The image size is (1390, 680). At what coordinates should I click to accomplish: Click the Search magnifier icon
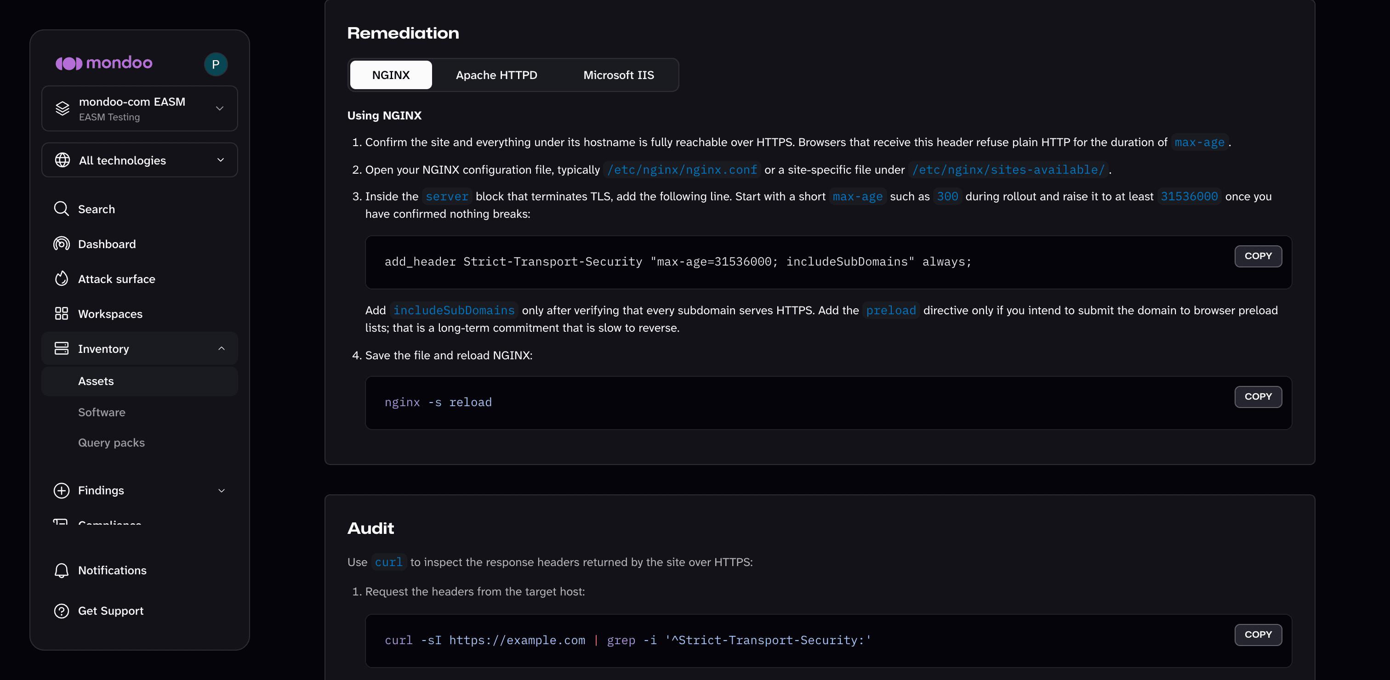tap(62, 209)
